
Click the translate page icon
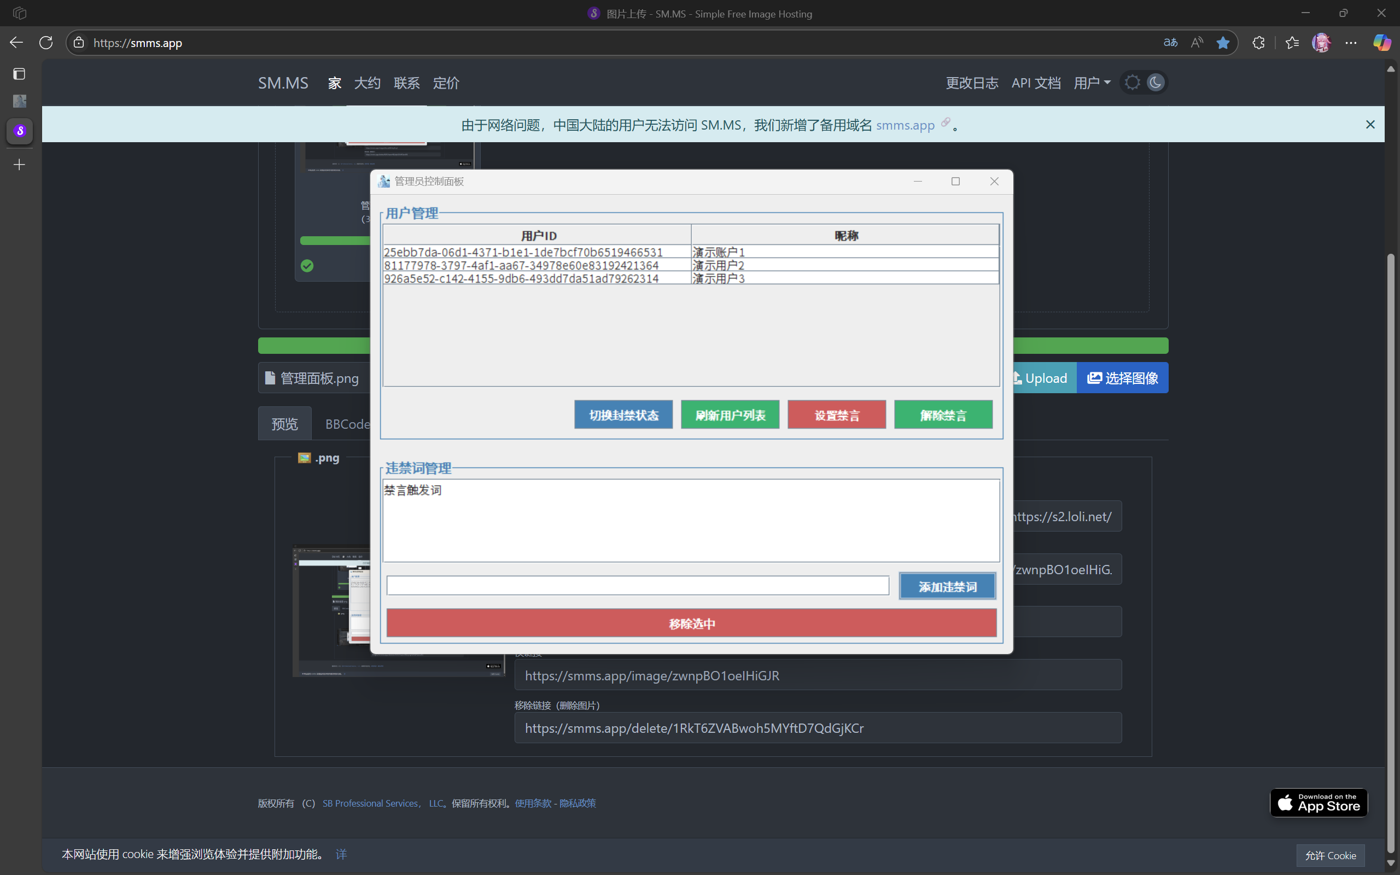1170,43
